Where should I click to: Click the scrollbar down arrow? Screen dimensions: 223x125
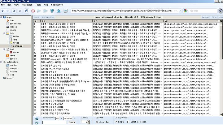point(221,114)
